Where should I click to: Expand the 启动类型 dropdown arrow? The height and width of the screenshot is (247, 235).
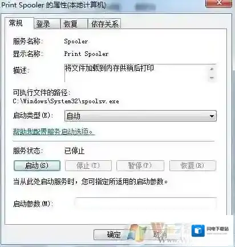coord(212,116)
